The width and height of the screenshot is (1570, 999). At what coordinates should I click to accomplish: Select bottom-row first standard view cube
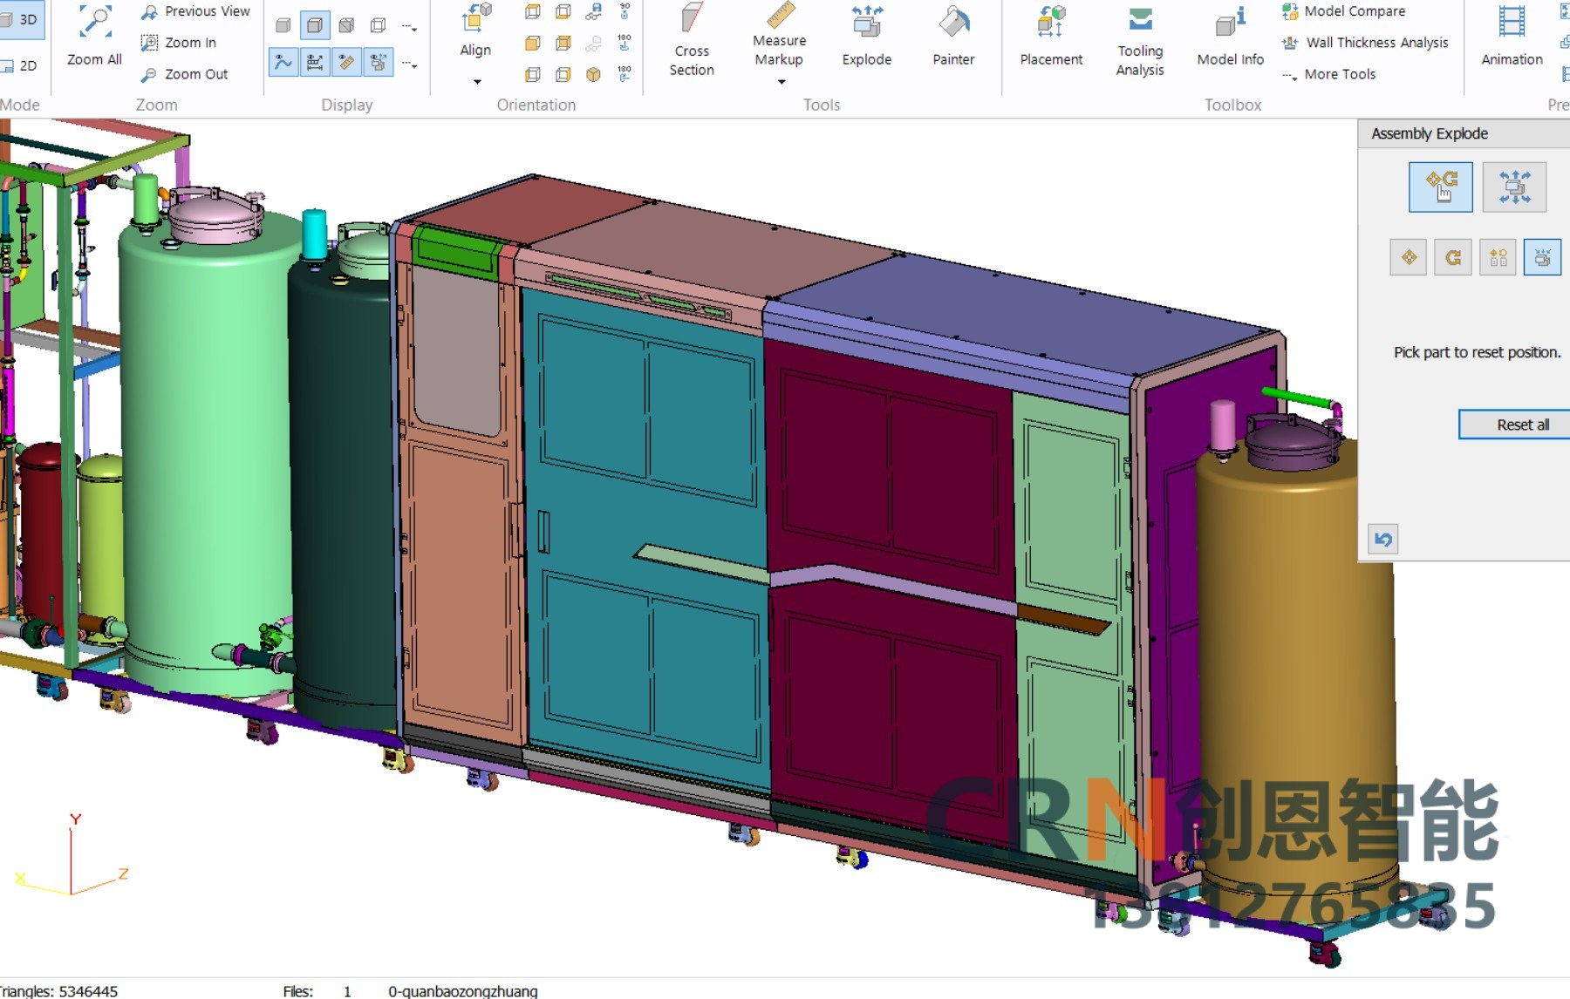point(532,74)
